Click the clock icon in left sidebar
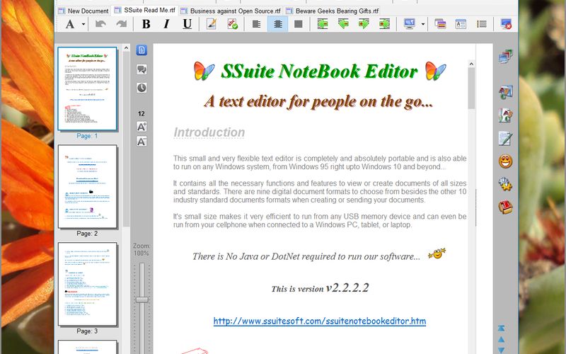Viewport: 566px width, 354px height. (x=141, y=88)
